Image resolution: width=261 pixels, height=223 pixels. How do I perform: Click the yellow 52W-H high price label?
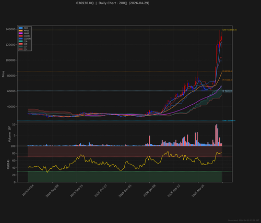pos(230,30)
